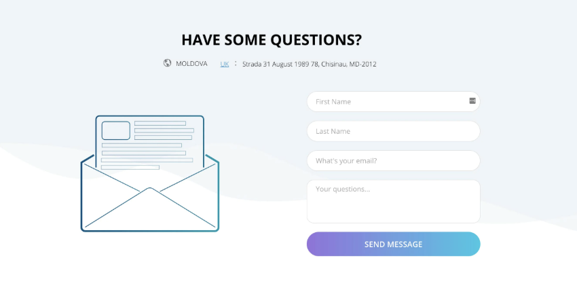This screenshot has height=292, width=577.
Task: Click the autofill icon in First Name field
Action: coord(472,101)
